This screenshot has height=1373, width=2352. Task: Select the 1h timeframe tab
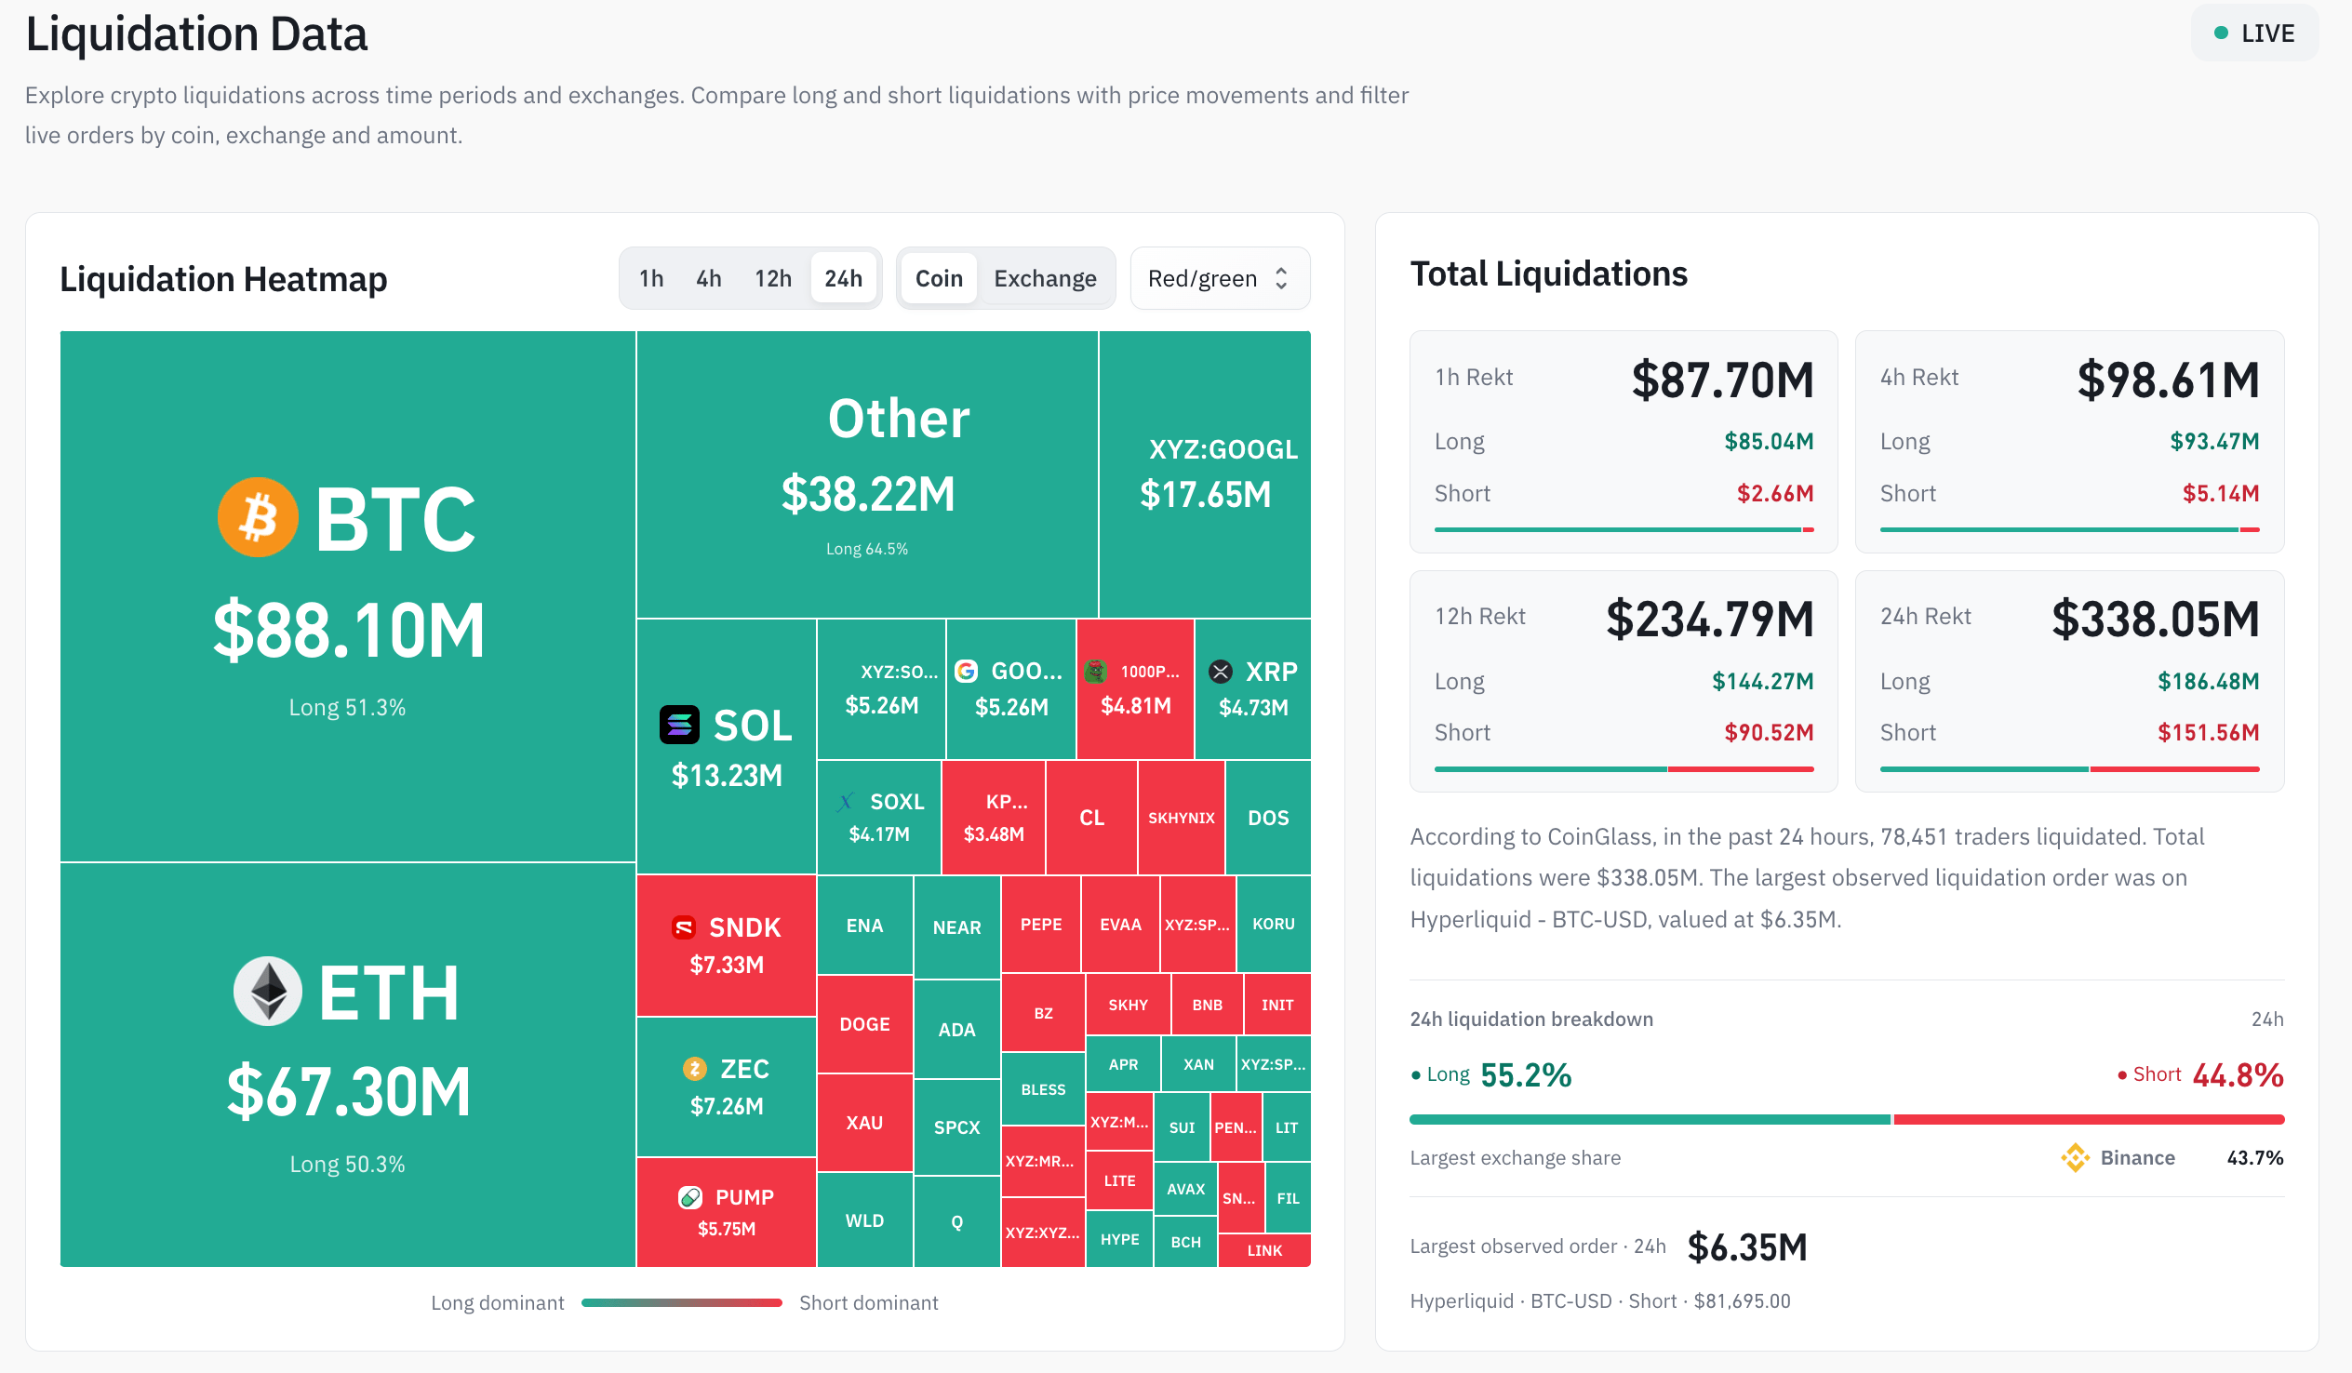[651, 278]
